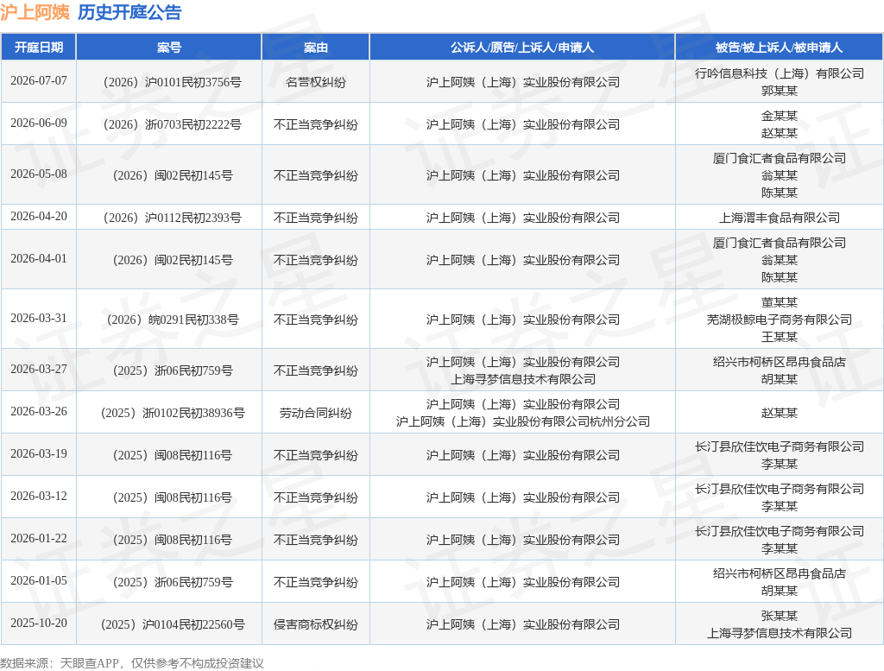The height and width of the screenshot is (671, 884).
Task: Click plaintiff 上海寻梦信息技术有限公司 in 2026-03-27 row
Action: click(522, 379)
